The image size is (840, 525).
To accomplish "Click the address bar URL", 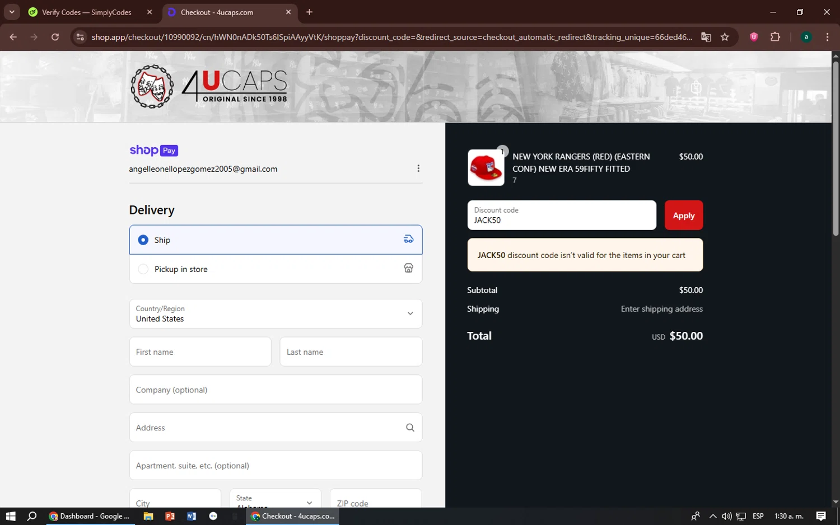I will [392, 37].
